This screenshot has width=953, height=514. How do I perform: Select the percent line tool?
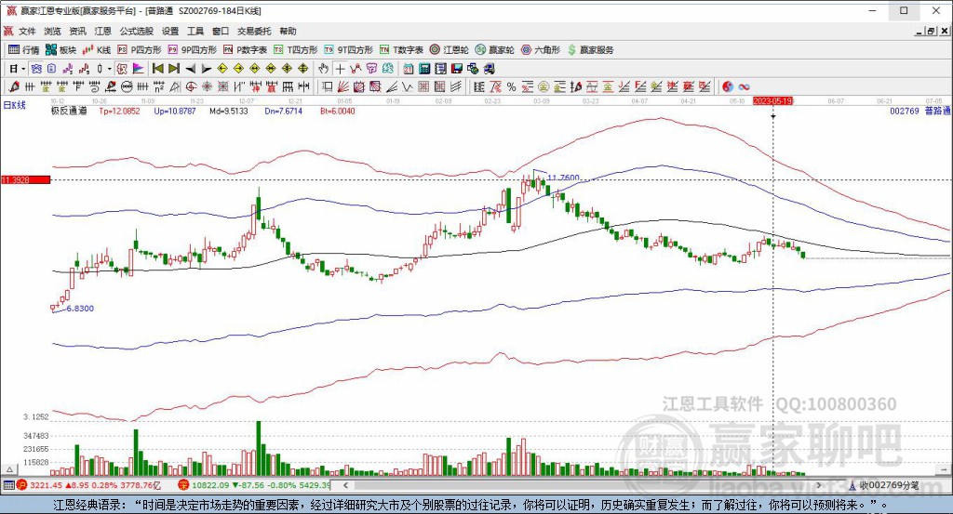pos(511,86)
